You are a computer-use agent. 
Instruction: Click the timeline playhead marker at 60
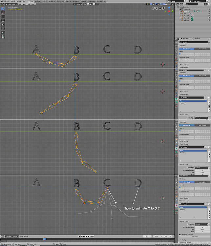coord(45,239)
